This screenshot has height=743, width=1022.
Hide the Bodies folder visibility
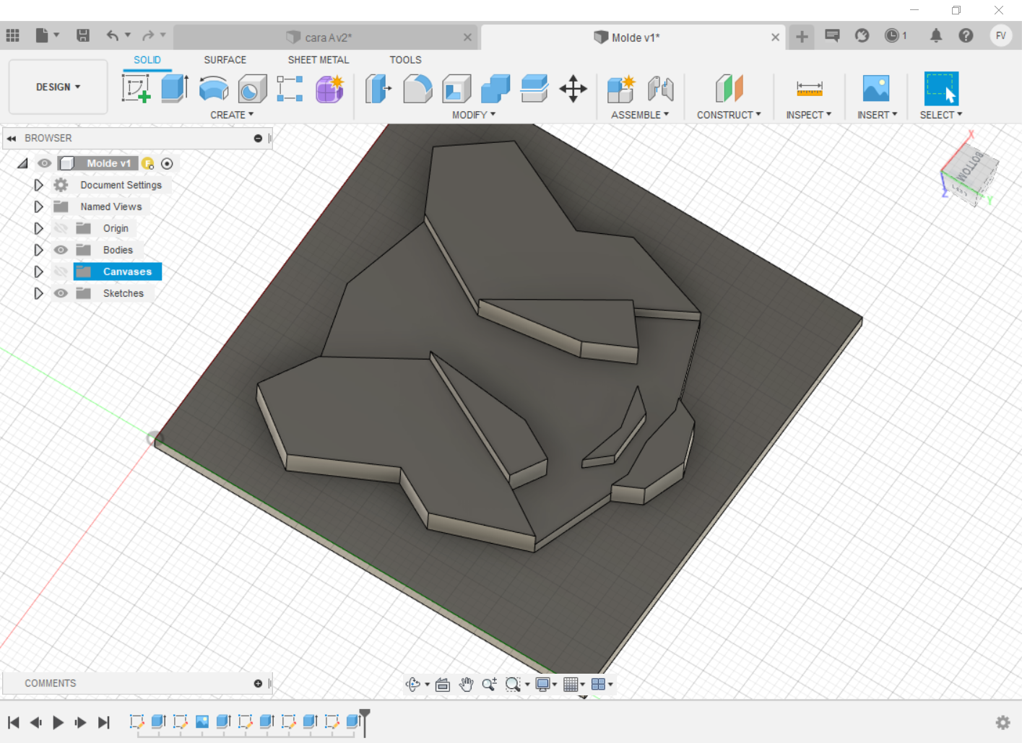[61, 250]
